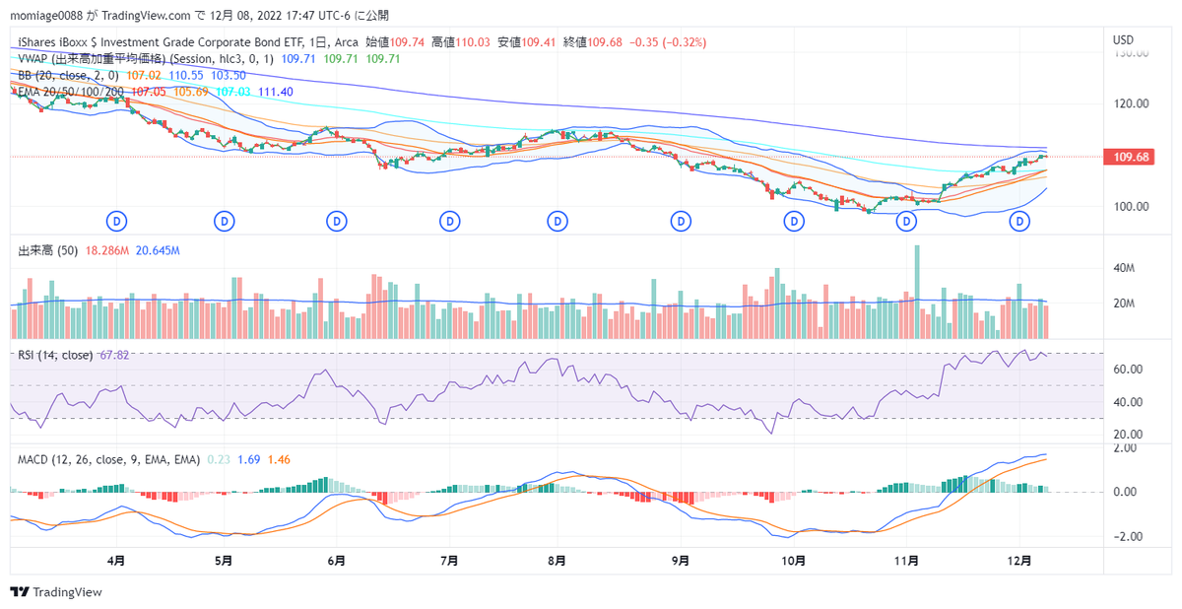Click the 120.00 price axis label
1182x609 pixels.
click(1131, 103)
